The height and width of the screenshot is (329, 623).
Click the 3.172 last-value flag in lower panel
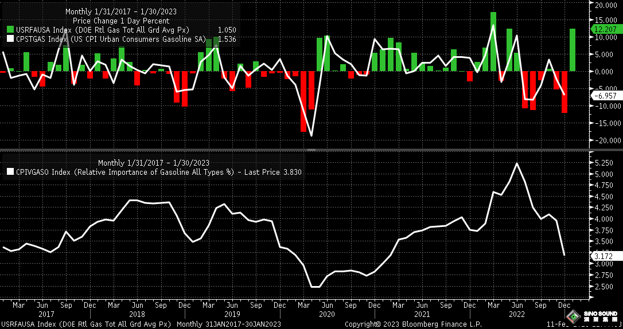606,256
